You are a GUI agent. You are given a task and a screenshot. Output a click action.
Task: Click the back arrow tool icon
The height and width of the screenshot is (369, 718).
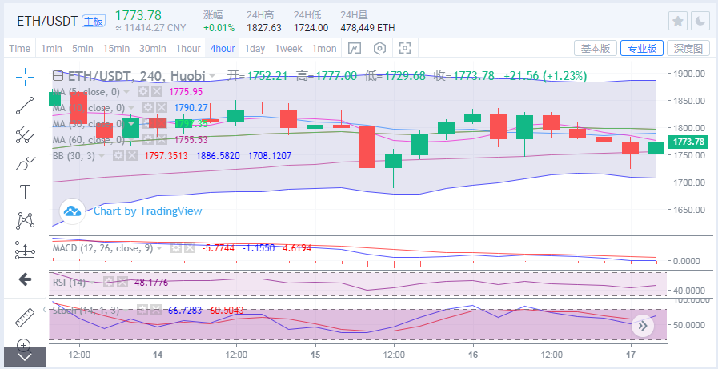[x=25, y=279]
